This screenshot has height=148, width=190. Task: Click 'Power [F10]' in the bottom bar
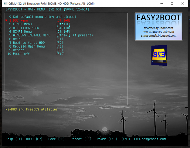click(x=107, y=139)
